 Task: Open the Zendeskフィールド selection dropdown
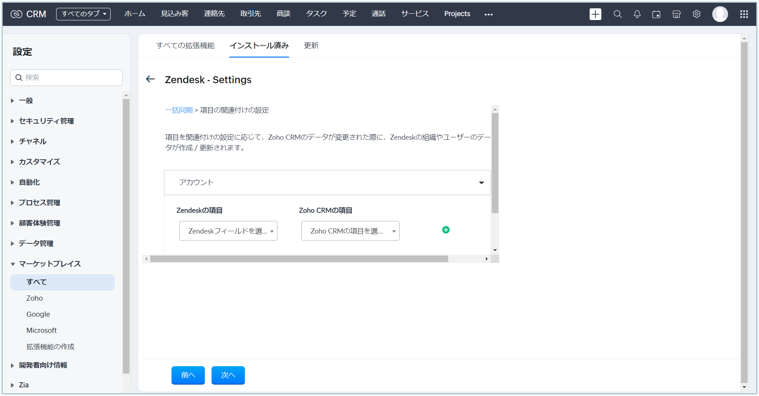point(228,231)
